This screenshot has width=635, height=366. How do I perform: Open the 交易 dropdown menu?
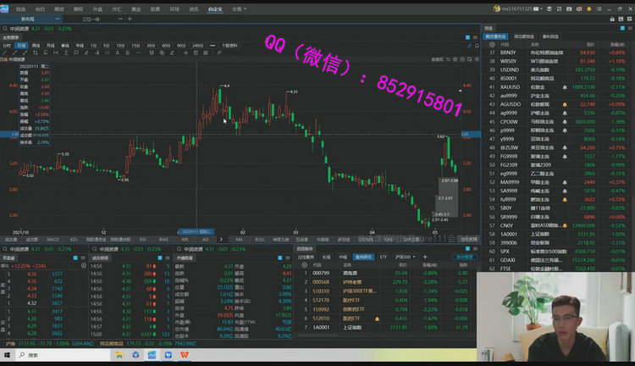[238, 8]
